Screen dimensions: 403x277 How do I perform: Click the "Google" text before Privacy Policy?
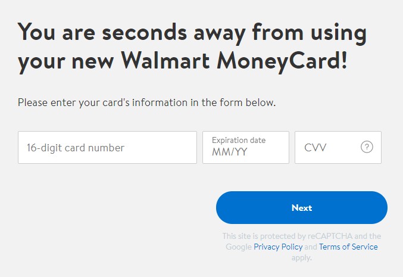(239, 247)
